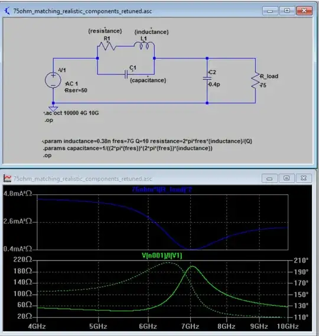Click the 4GHz frequency axis label
Image resolution: width=319 pixels, height=336 pixels.
(37, 327)
